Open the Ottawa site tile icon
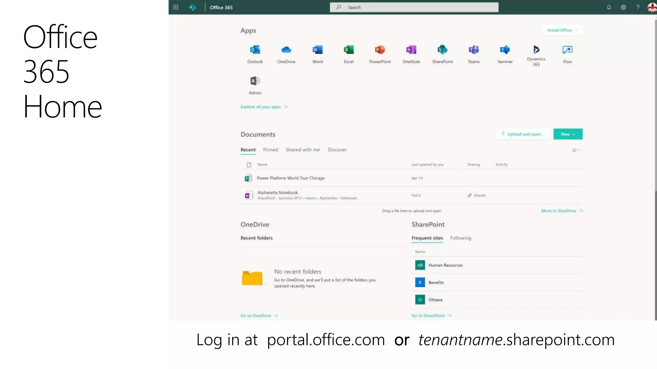 click(x=420, y=300)
